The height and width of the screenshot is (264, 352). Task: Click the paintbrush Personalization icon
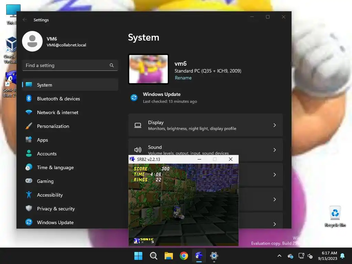(29, 126)
